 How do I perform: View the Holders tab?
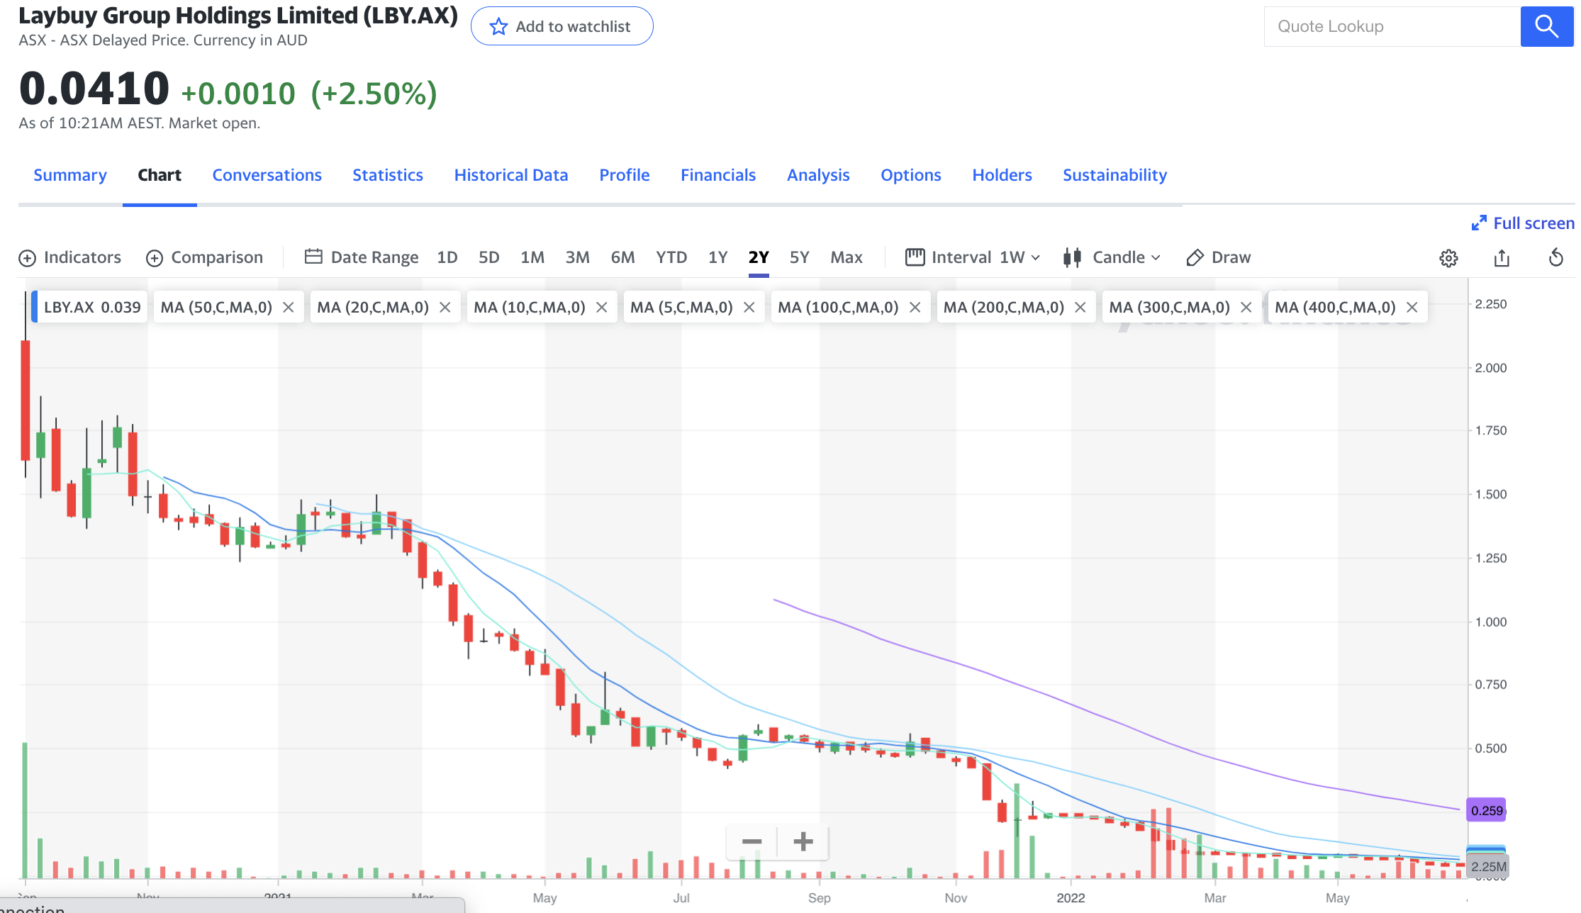click(x=1002, y=175)
